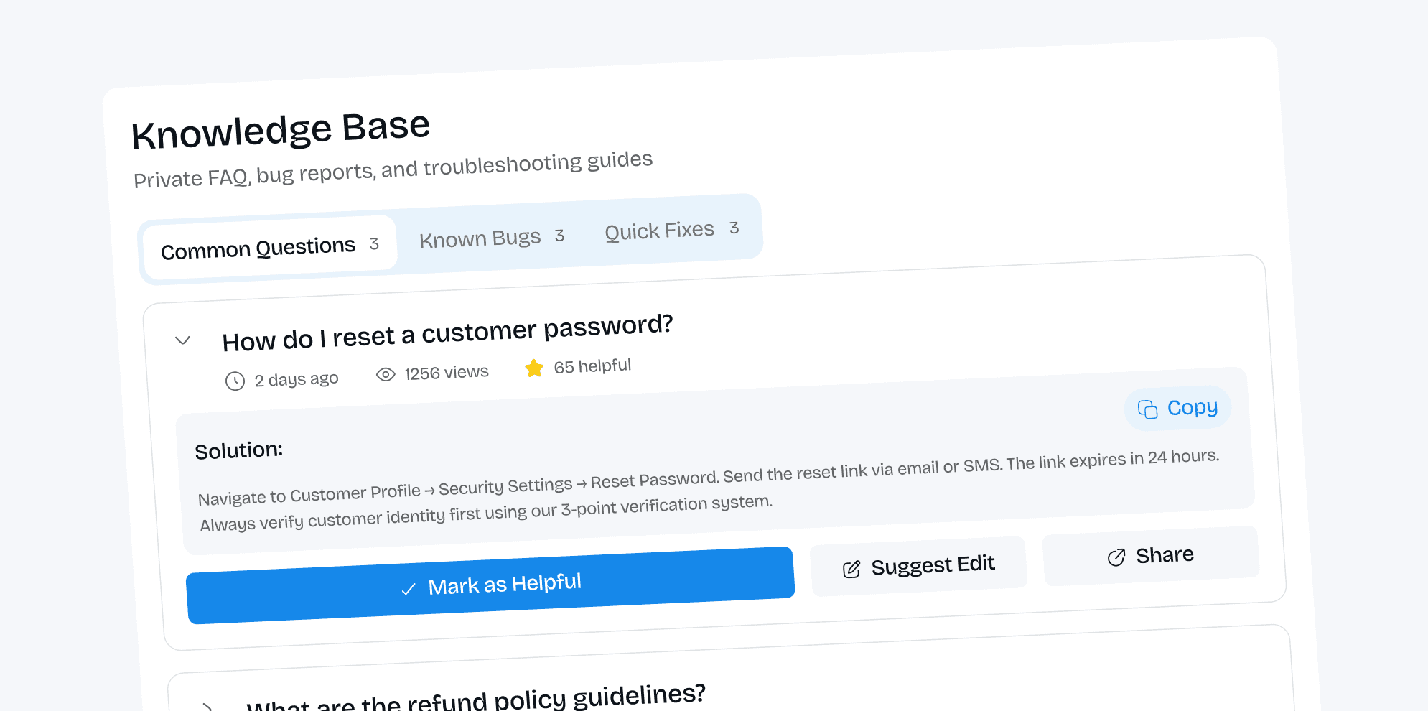Expand the refund policy guidelines chevron
The image size is (1428, 711).
(x=207, y=707)
